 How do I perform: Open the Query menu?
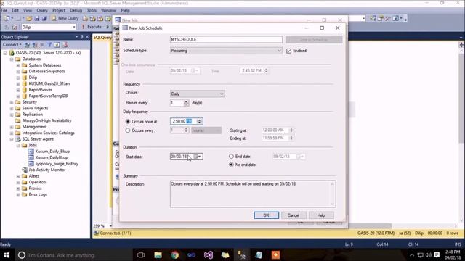[x=42, y=10]
